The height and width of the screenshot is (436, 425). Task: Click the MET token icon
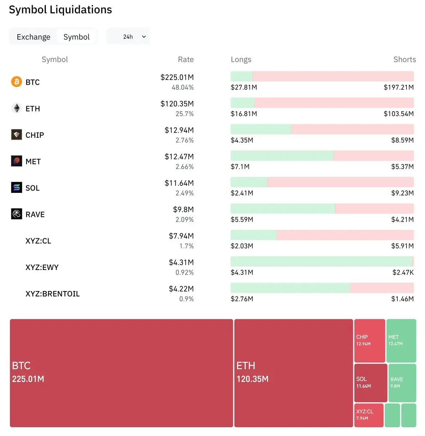click(16, 161)
